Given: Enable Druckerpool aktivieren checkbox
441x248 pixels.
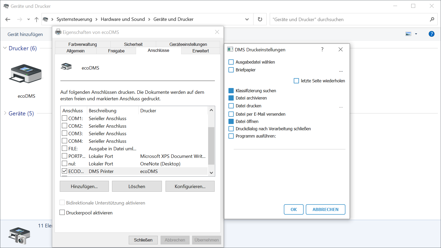Looking at the screenshot, I should (x=62, y=213).
